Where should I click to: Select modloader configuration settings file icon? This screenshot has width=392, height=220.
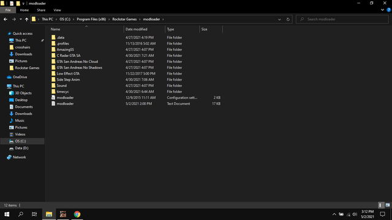click(x=53, y=98)
